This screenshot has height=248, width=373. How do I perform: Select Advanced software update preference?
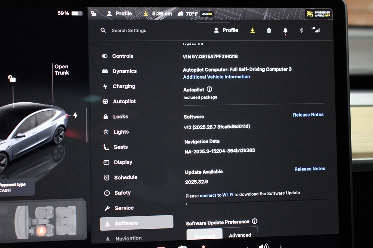[240, 235]
